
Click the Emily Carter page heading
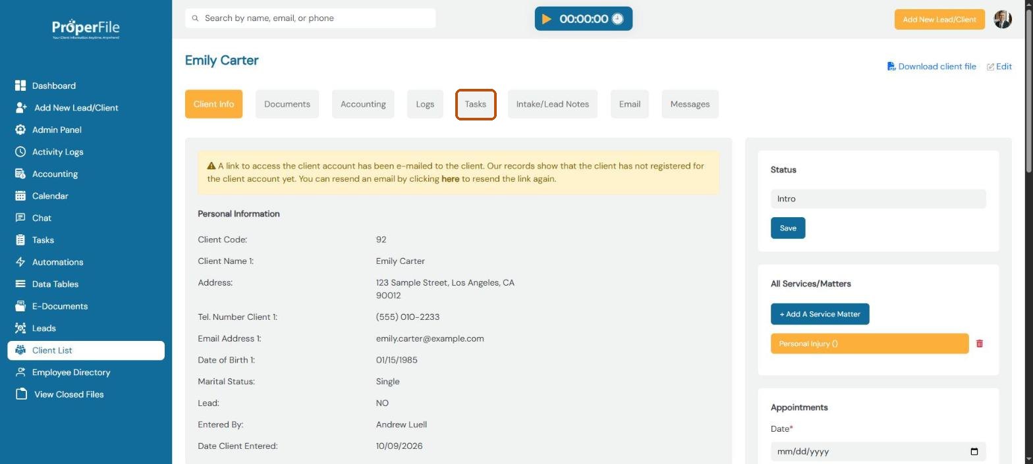222,61
